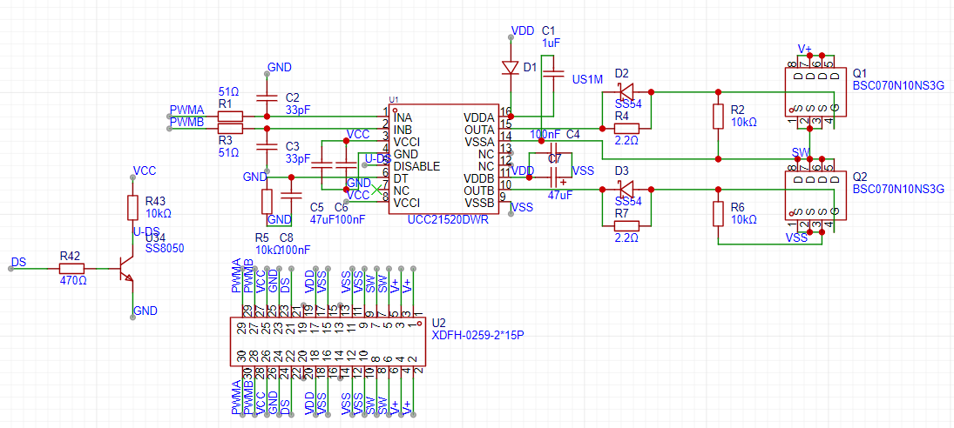Click the DS net label at left
This screenshot has width=954, height=428.
18,261
